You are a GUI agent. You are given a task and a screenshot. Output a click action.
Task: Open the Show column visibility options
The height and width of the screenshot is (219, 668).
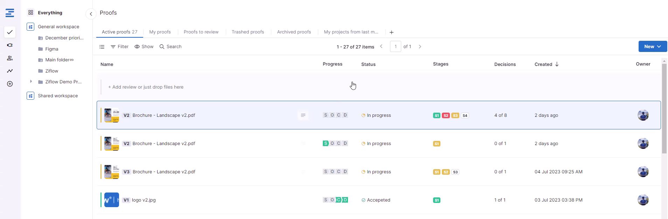(x=144, y=47)
